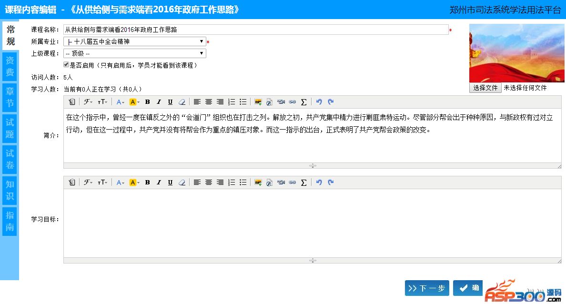Insert media video in 简介 editor
The image size is (566, 304).
point(281,102)
